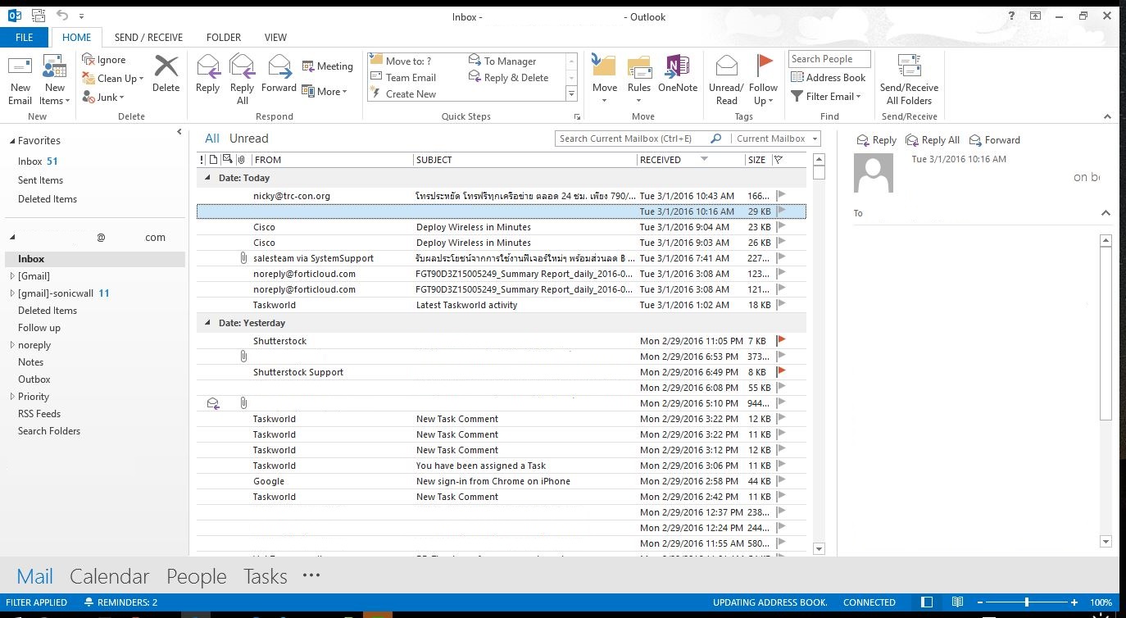
Task: Click Reply All in the reading pane
Action: click(933, 140)
